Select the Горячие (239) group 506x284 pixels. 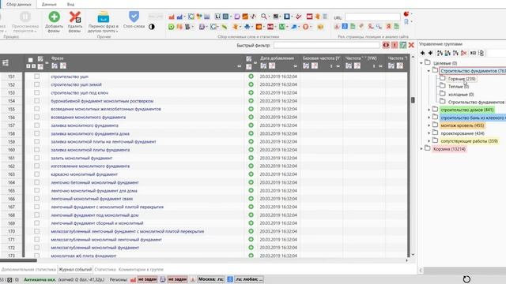pos(462,79)
